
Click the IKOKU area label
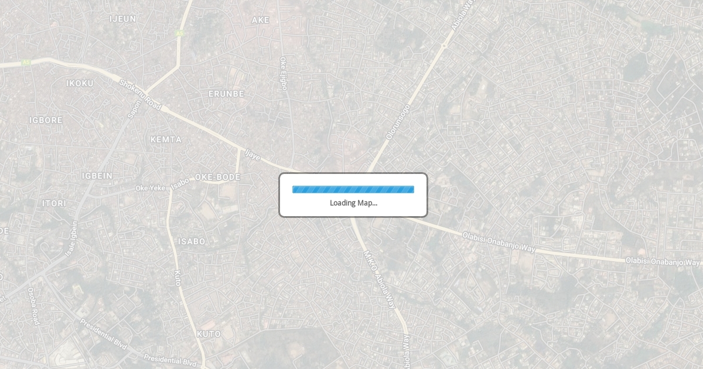pos(80,83)
